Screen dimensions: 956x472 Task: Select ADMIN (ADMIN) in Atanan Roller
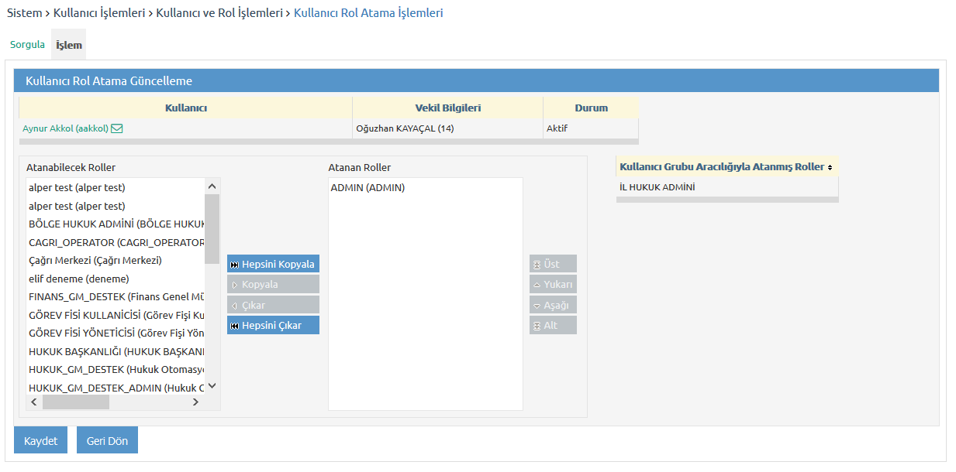(x=368, y=187)
